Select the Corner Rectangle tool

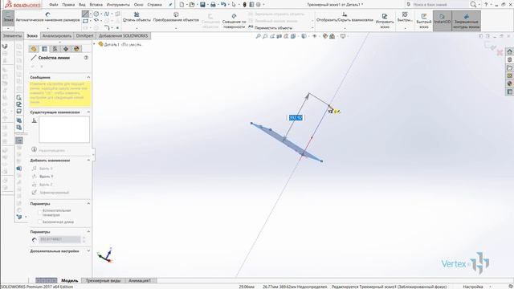[x=85, y=21]
